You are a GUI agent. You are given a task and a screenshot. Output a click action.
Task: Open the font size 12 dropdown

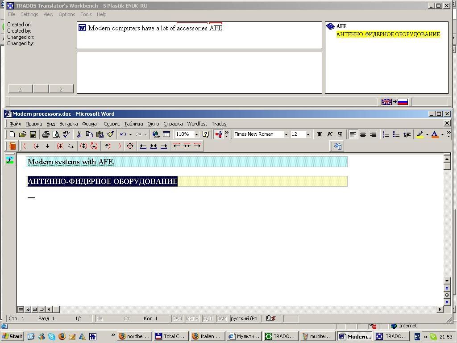click(x=308, y=134)
